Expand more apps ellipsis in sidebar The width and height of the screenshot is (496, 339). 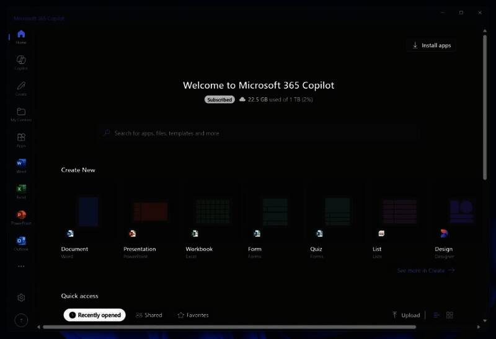[21, 266]
